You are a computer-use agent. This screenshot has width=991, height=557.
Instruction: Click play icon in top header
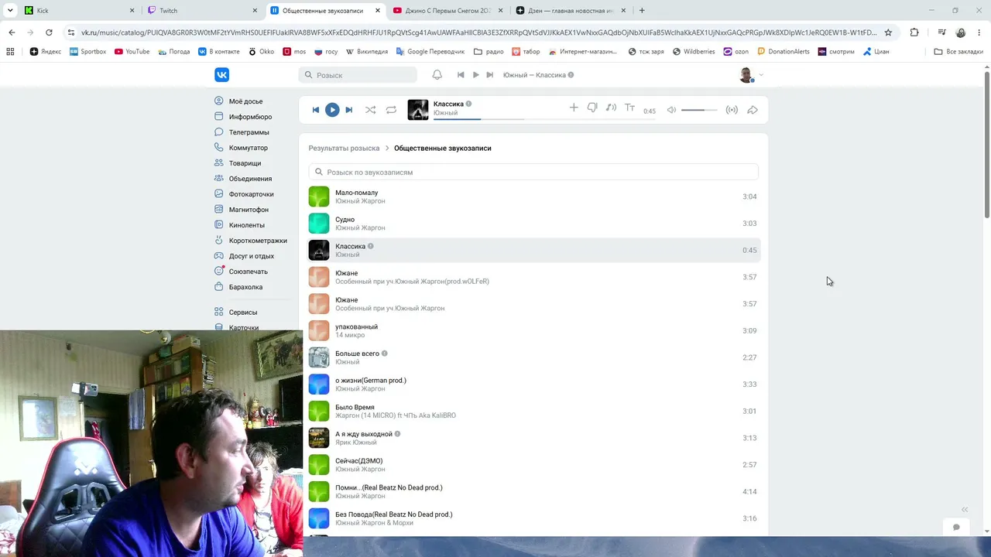point(475,75)
